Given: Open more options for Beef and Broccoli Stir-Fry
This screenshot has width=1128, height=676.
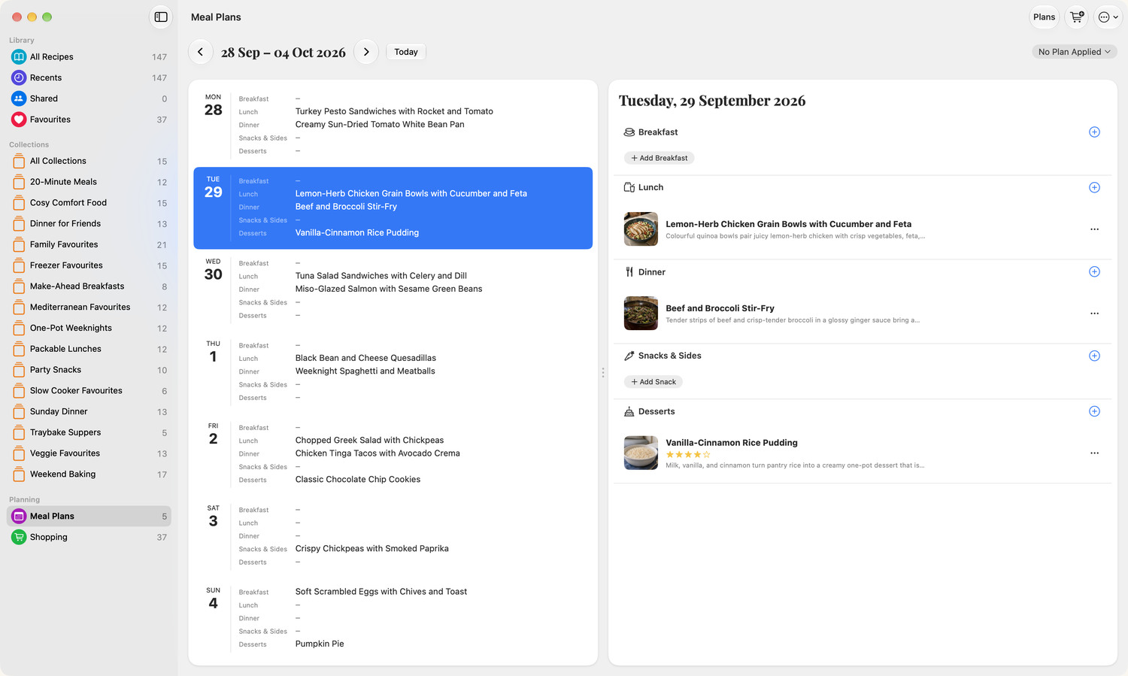Looking at the screenshot, I should coord(1094,314).
